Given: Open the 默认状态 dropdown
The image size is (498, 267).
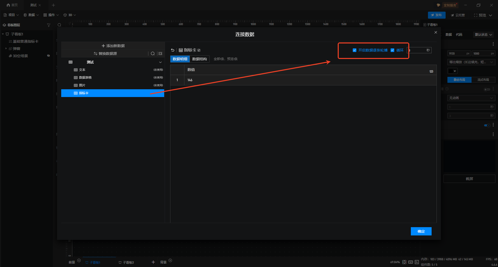Looking at the screenshot, I should 483,35.
